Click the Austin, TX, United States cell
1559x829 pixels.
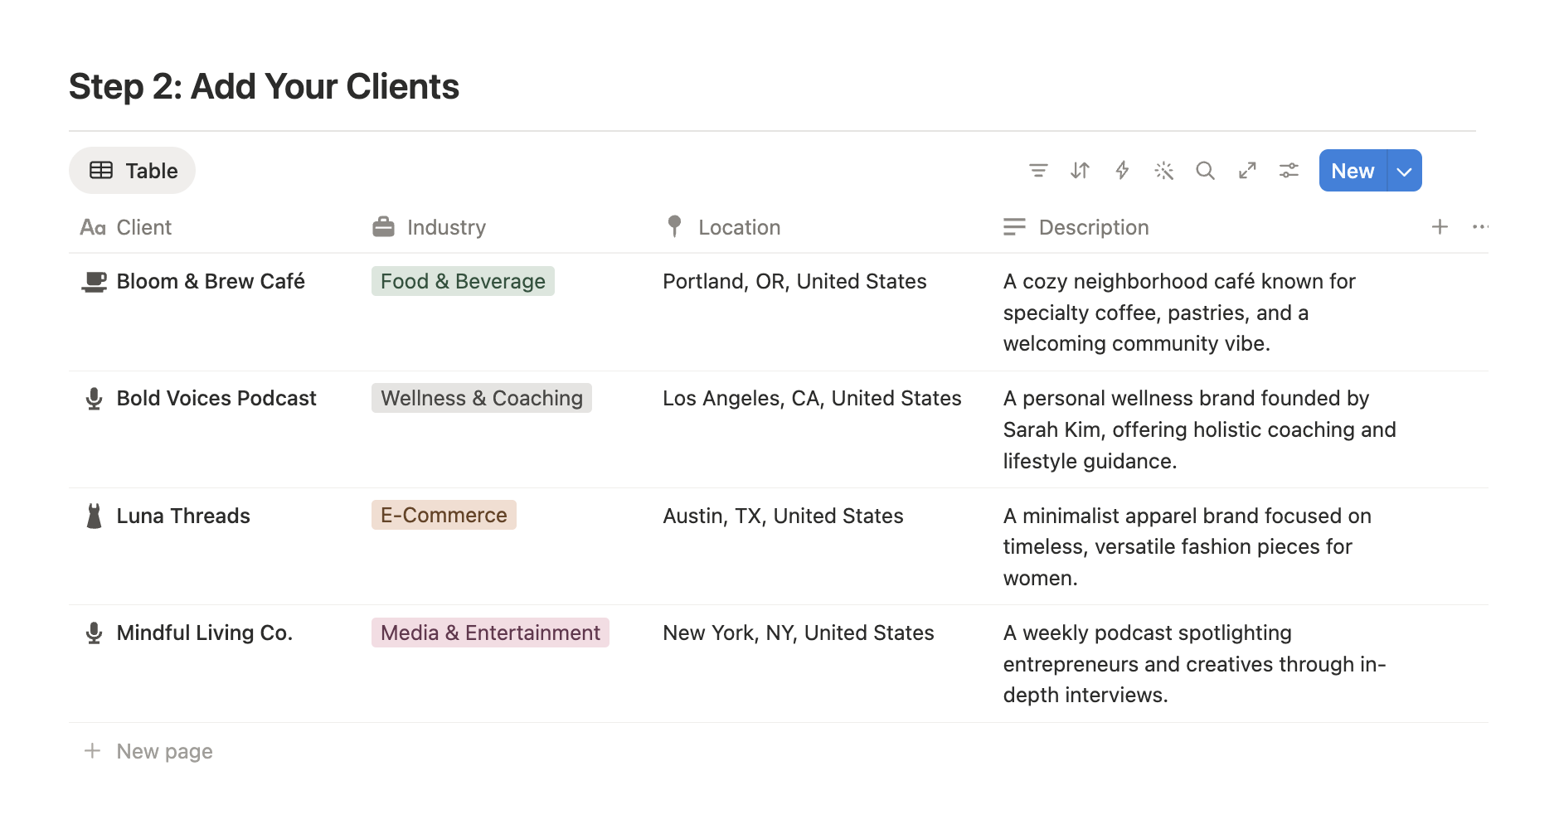pyautogui.click(x=783, y=516)
